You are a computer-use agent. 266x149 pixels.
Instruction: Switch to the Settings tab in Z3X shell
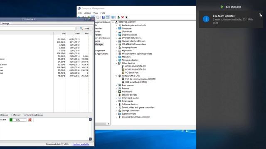pos(5,24)
